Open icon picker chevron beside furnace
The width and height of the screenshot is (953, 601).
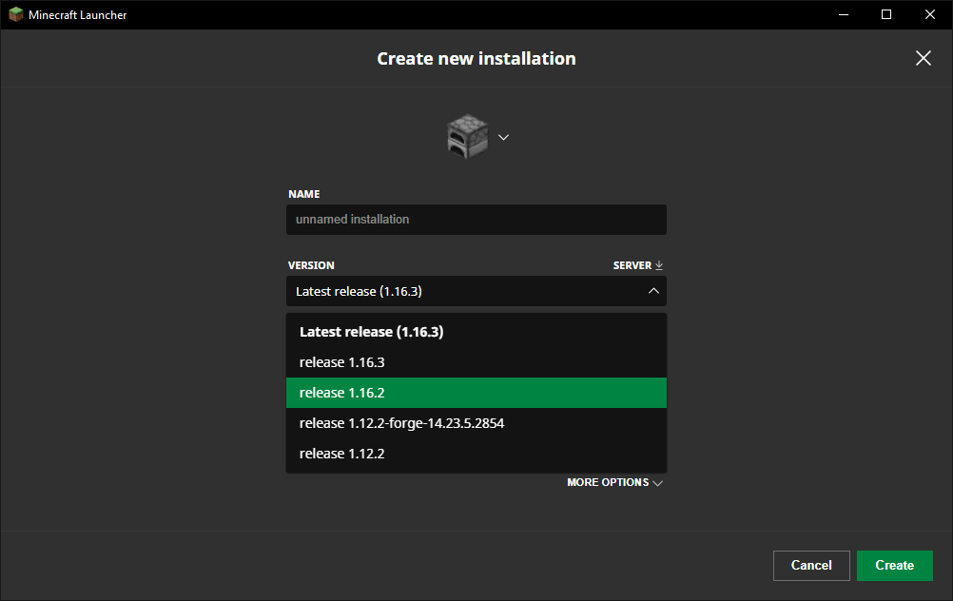click(504, 137)
